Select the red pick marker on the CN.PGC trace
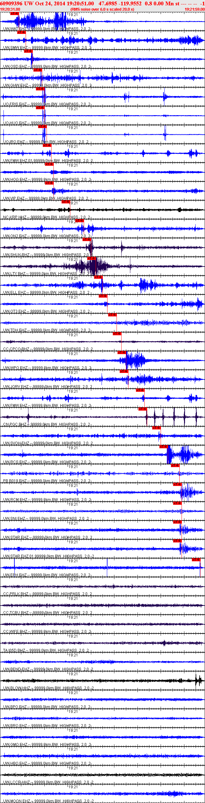205x803 pixels. (142, 409)
